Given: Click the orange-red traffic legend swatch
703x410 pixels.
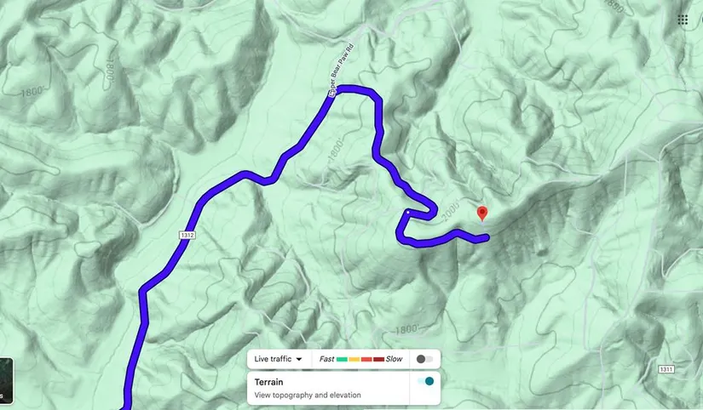Looking at the screenshot, I should pyautogui.click(x=366, y=359).
